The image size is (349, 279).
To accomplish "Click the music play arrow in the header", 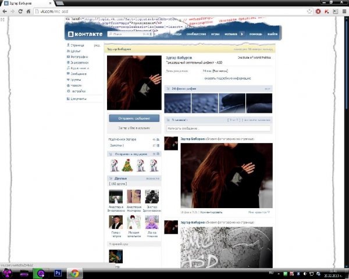I will pyautogui.click(x=242, y=34).
